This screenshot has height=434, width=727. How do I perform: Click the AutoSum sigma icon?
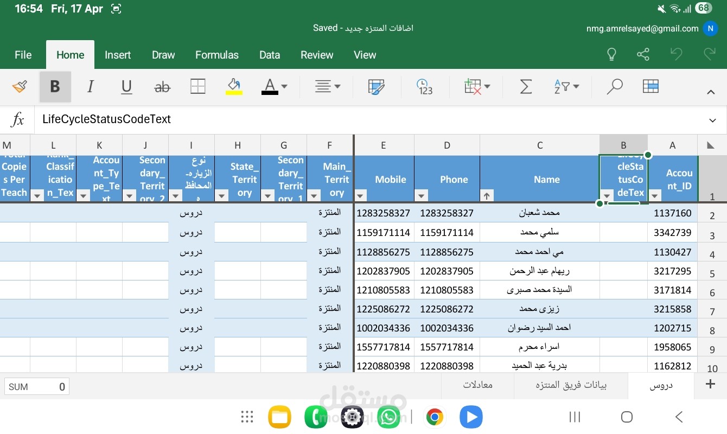pyautogui.click(x=526, y=87)
